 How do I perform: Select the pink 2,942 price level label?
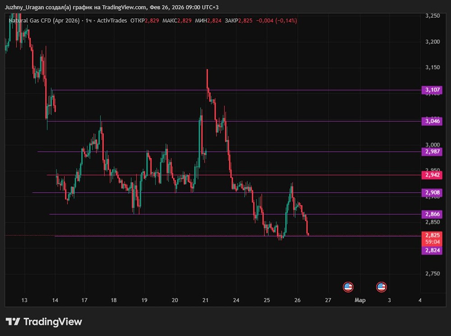pyautogui.click(x=432, y=175)
